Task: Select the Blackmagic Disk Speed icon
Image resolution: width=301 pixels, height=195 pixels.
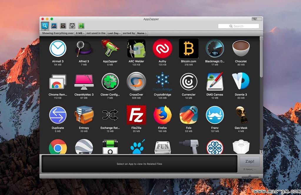Action: pos(215,48)
